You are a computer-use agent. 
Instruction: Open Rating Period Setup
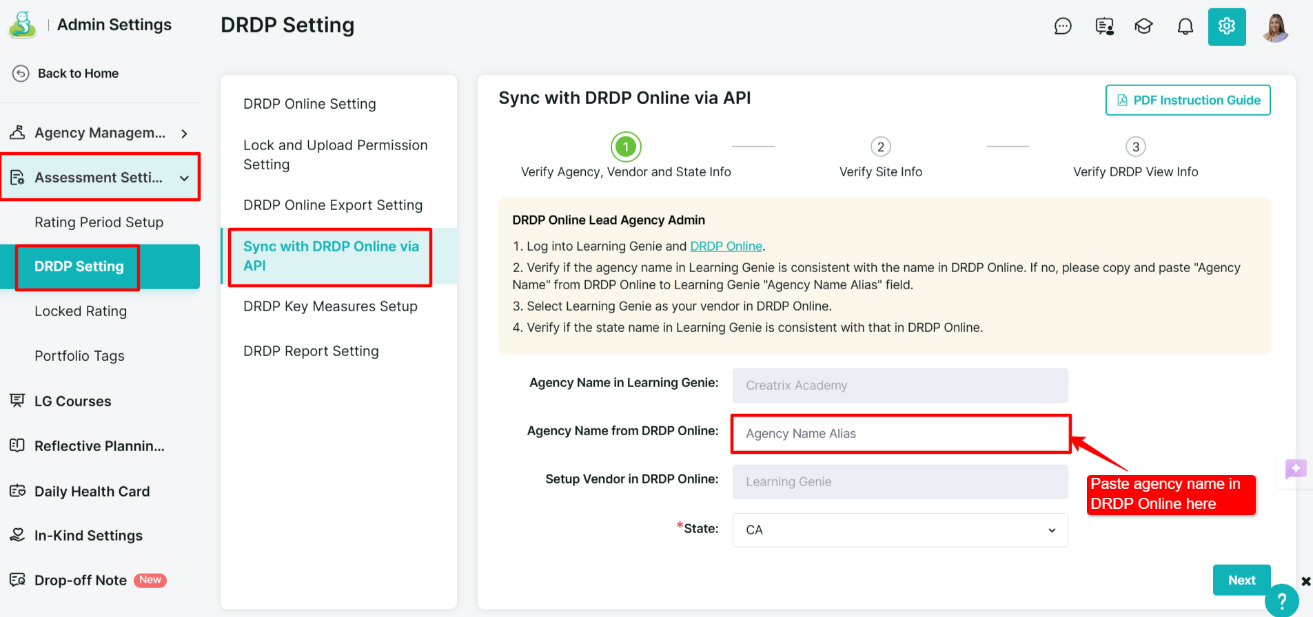[99, 222]
